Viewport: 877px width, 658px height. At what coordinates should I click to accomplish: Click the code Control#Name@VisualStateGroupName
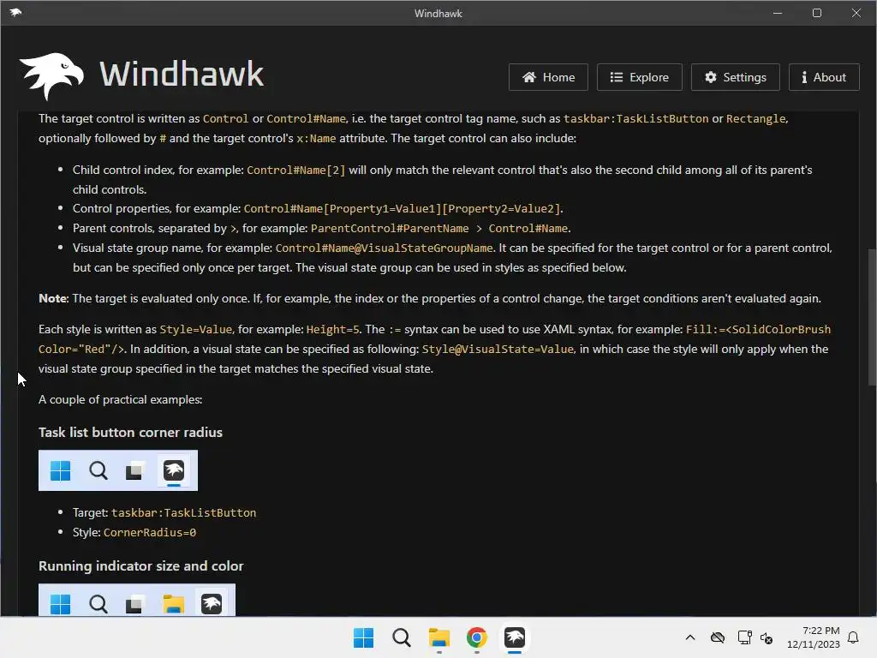click(x=385, y=248)
